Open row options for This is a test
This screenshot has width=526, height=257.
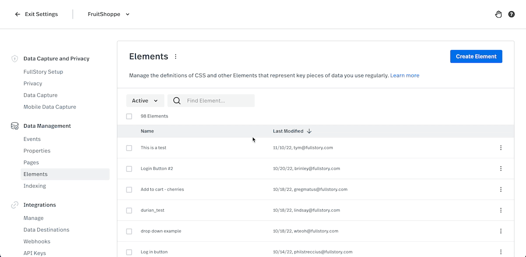501,148
